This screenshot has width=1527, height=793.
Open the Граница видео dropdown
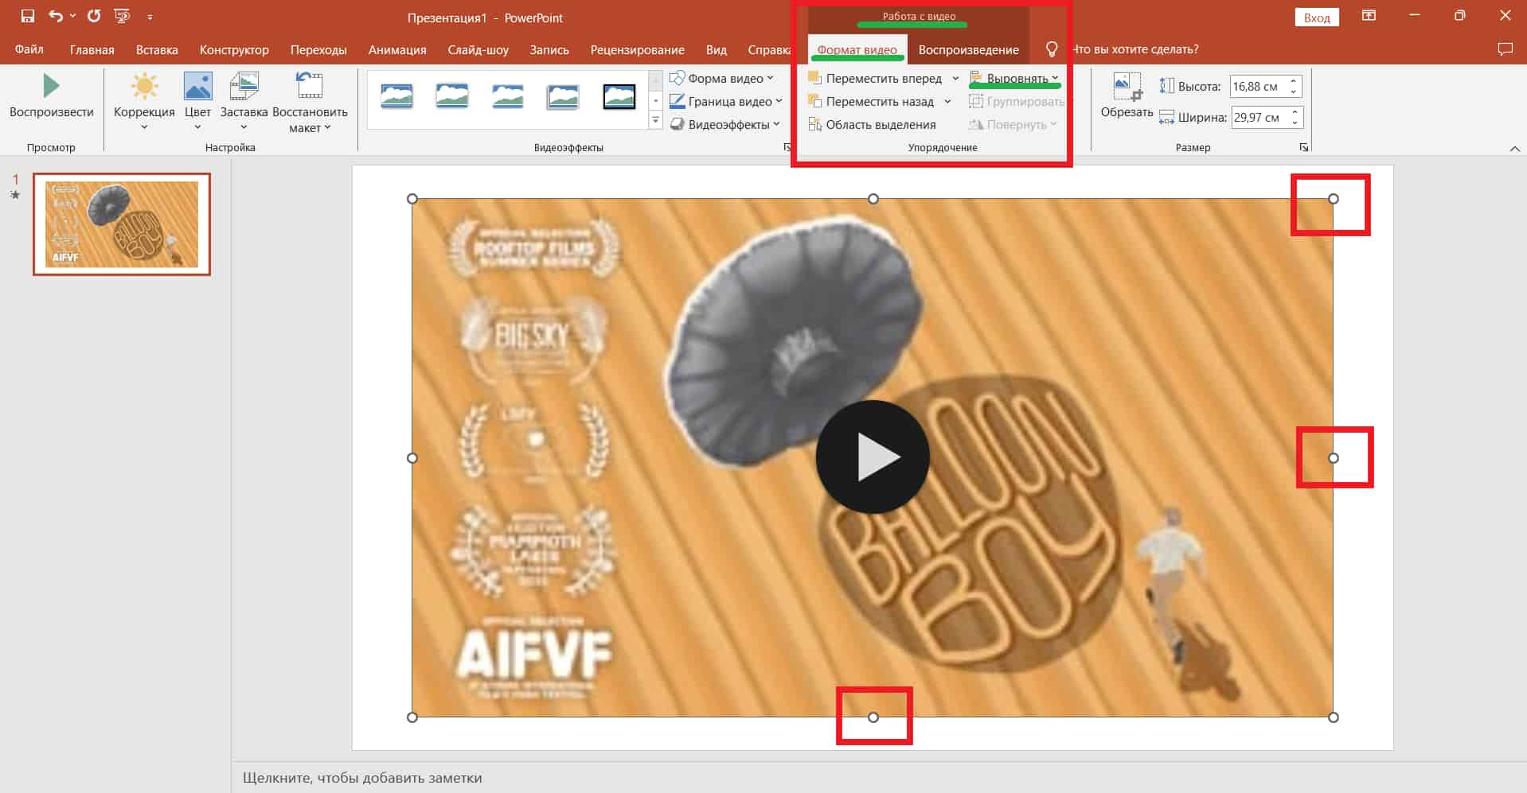point(726,101)
